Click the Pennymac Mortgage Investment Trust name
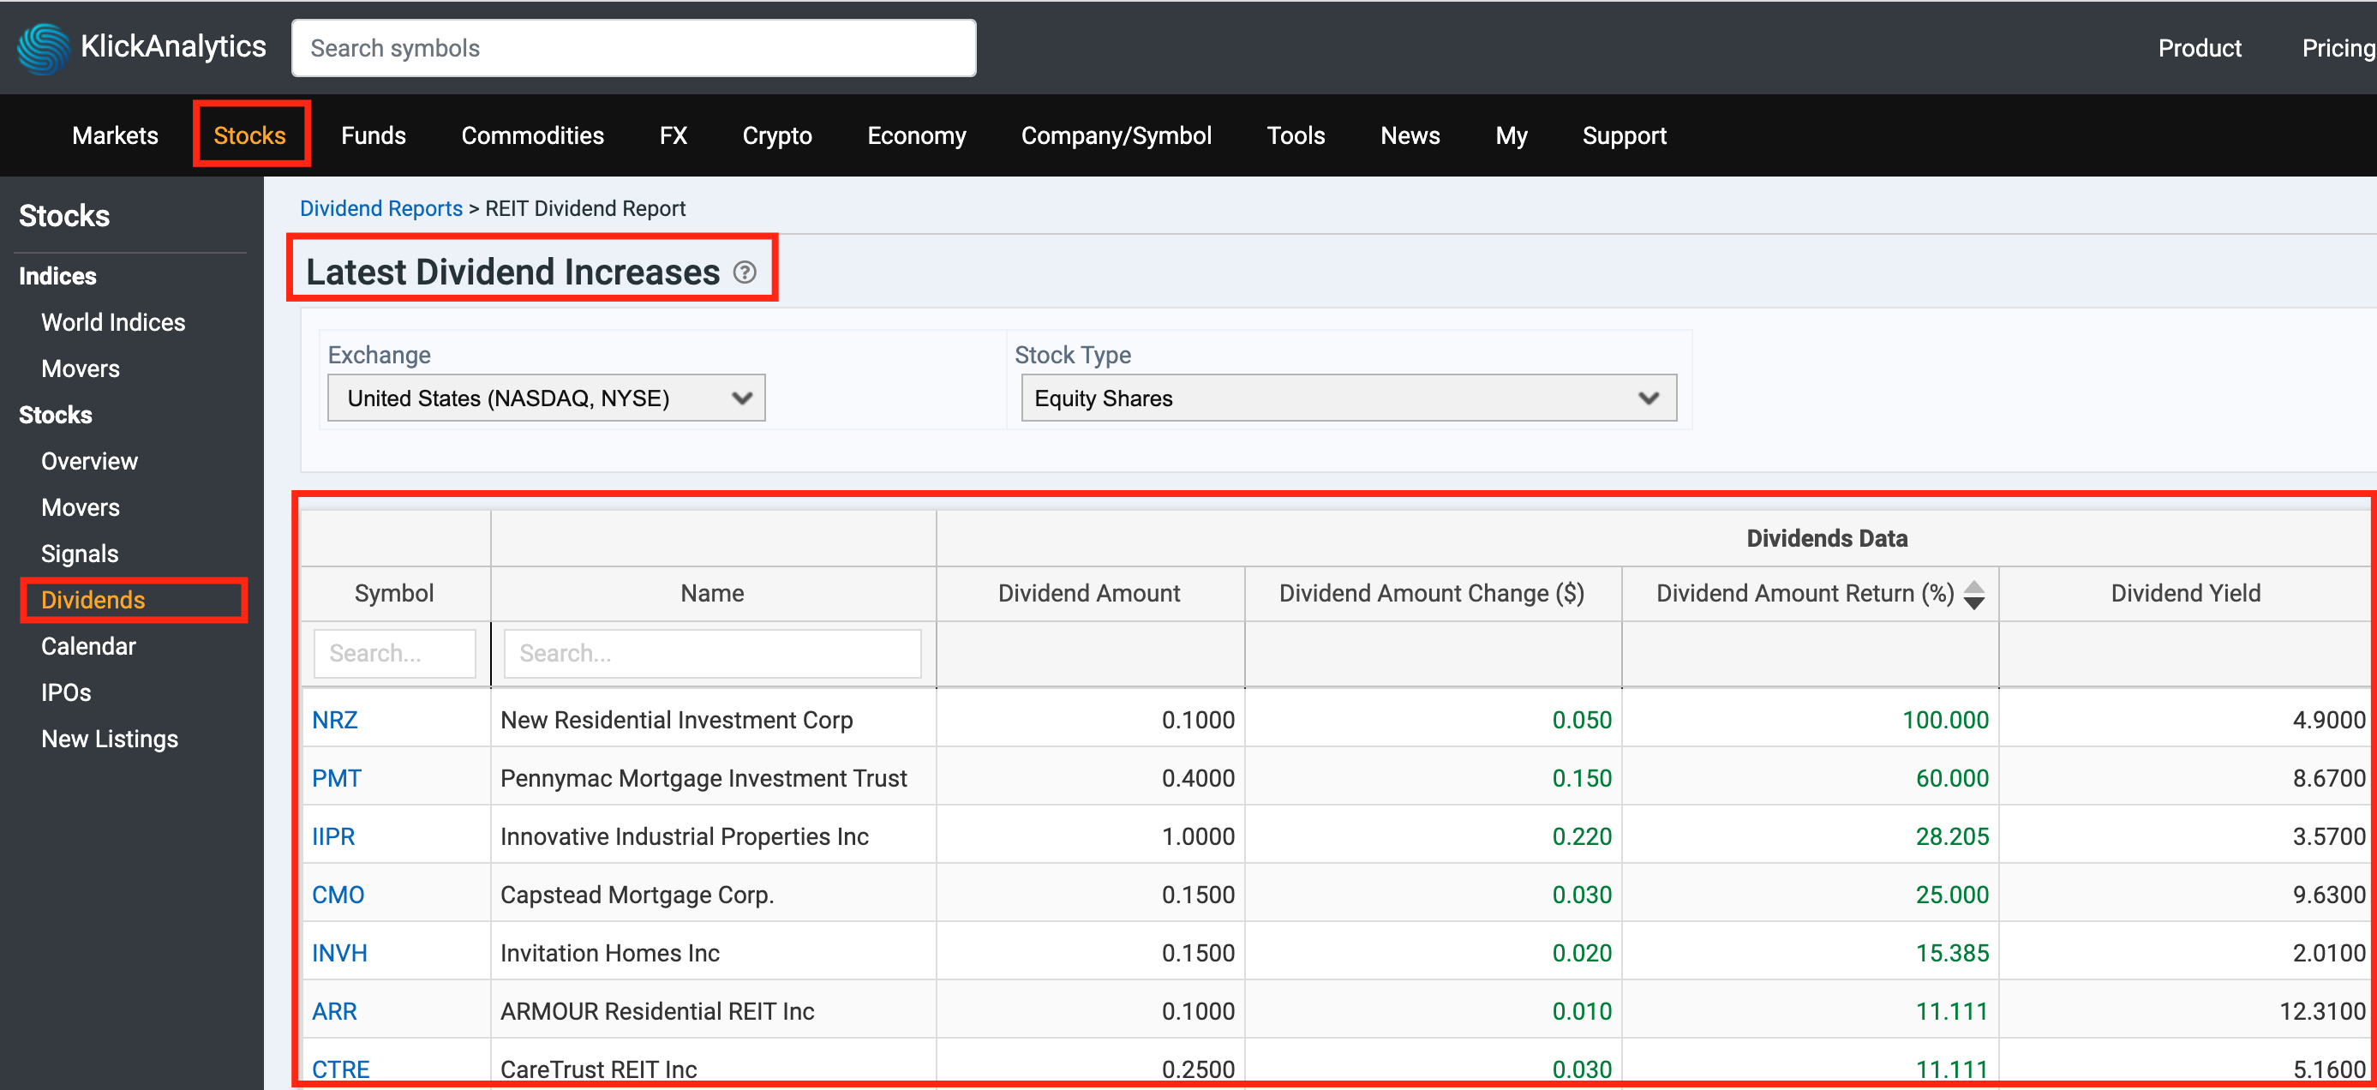The height and width of the screenshot is (1090, 2377). coord(704,778)
